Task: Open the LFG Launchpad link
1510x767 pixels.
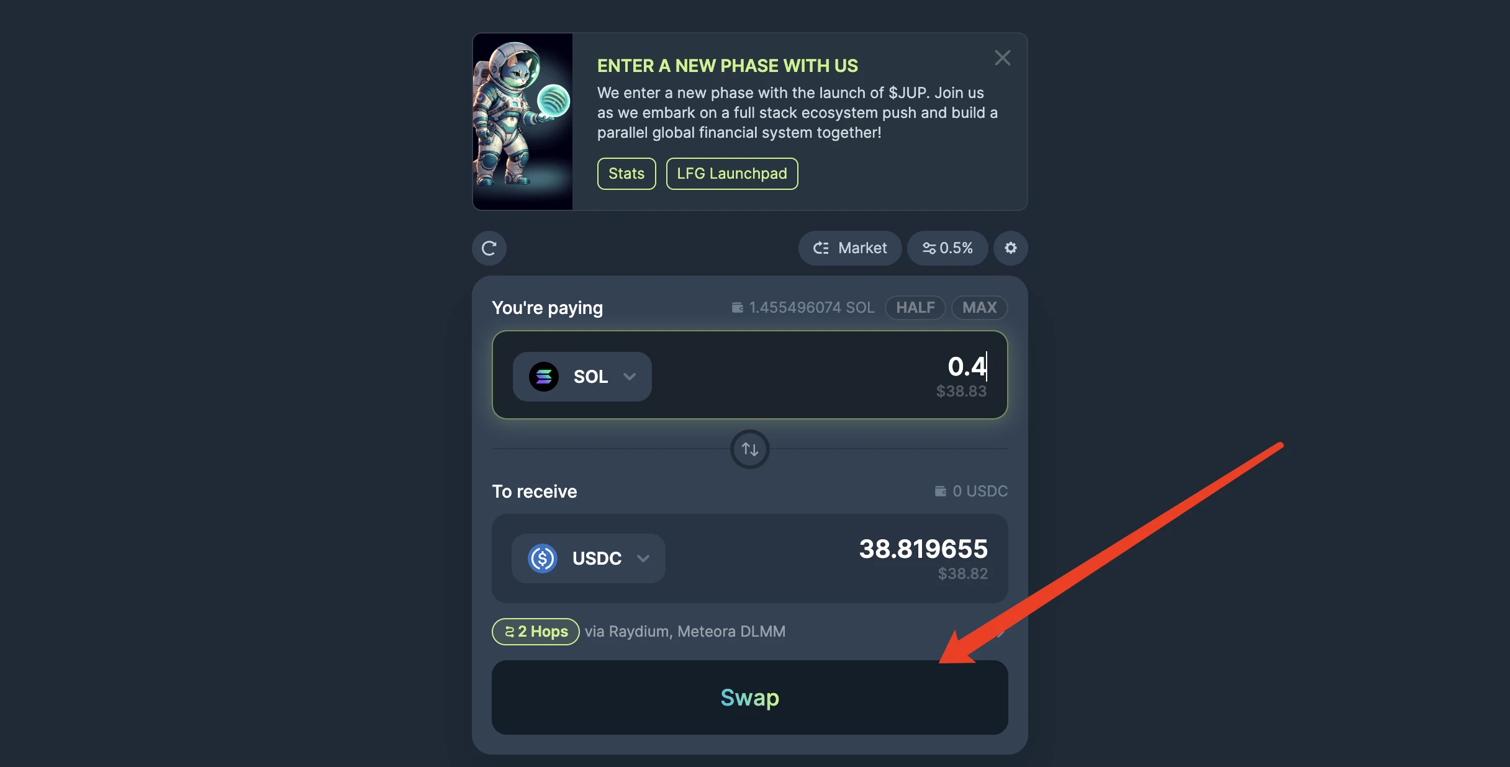Action: (732, 174)
